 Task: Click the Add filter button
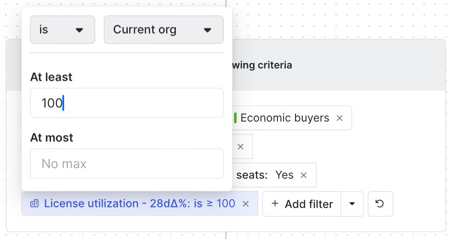(x=301, y=204)
